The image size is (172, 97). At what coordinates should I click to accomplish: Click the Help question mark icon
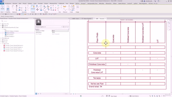[158, 1]
